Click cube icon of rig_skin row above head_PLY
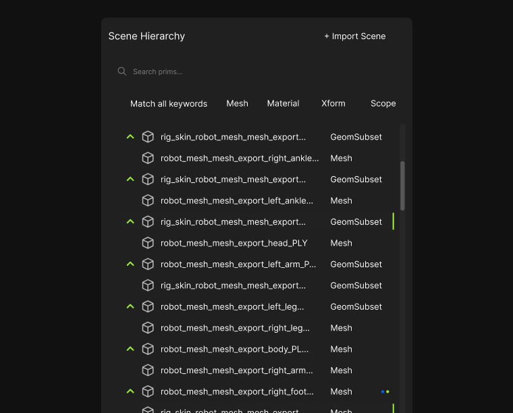 (148, 222)
